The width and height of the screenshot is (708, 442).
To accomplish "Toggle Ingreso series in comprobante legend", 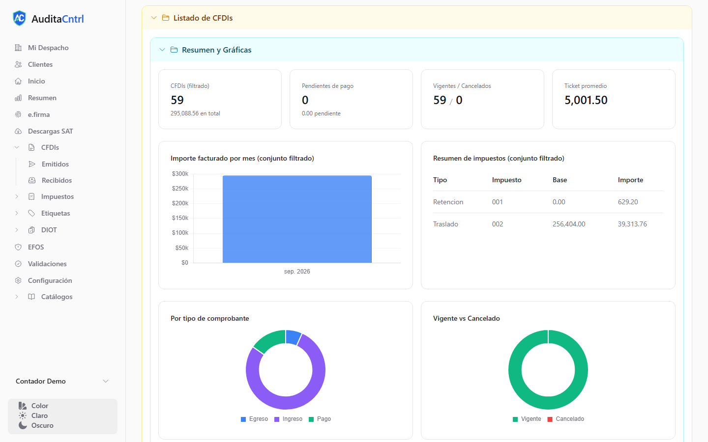I will [x=288, y=419].
